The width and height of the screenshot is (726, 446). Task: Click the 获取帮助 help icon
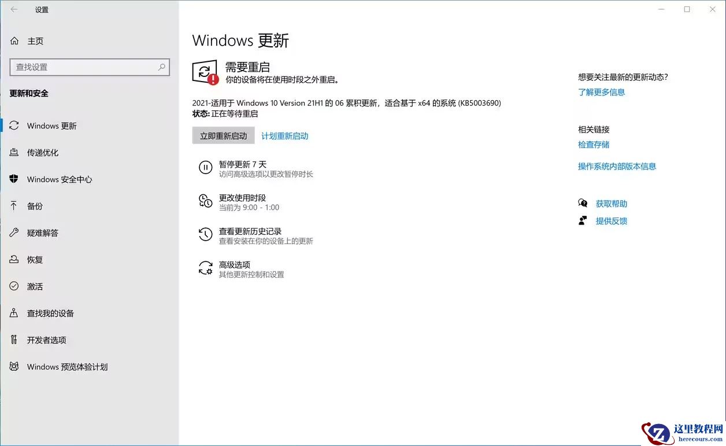point(583,203)
